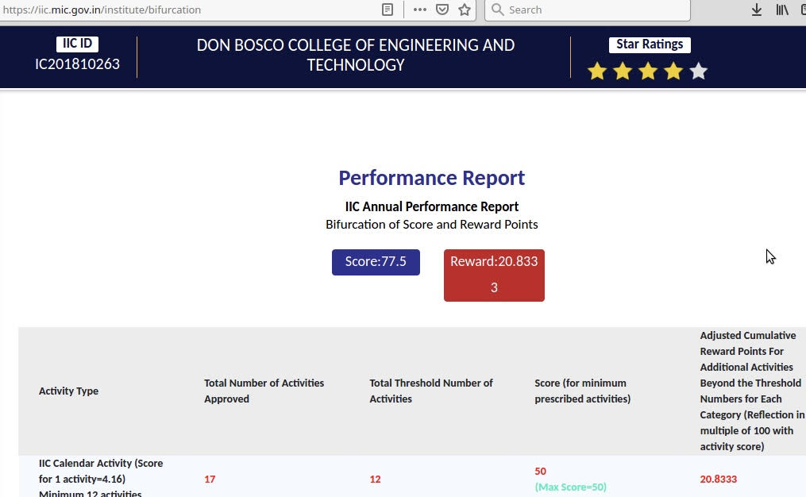Click the Don Bosco College title
The height and width of the screenshot is (497, 806).
pos(356,55)
